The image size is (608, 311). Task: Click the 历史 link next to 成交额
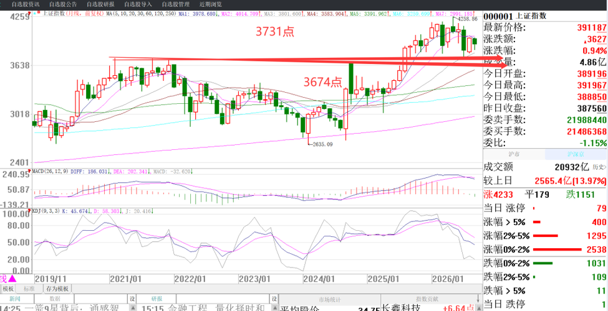tap(599, 167)
